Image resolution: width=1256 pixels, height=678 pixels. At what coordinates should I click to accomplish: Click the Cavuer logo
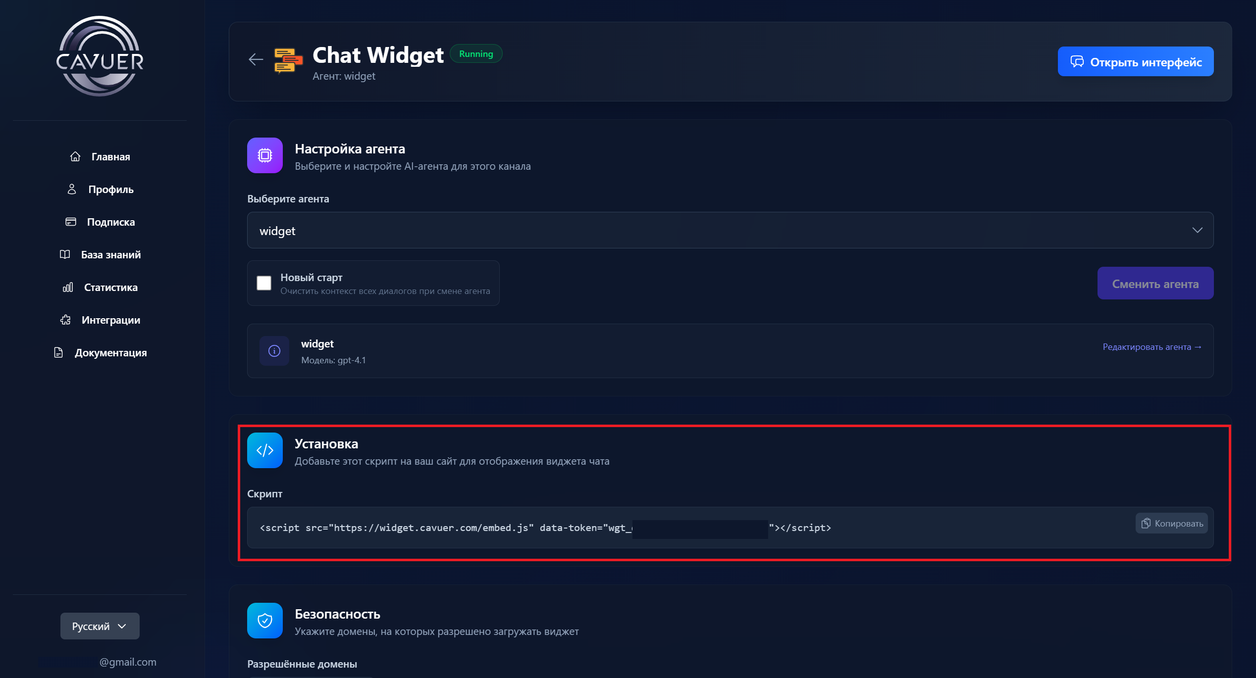100,56
